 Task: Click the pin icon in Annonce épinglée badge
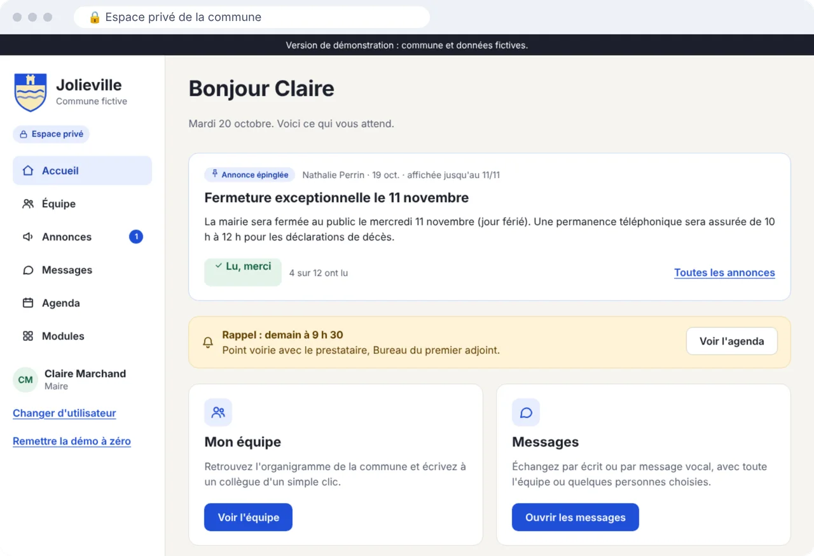pos(215,174)
